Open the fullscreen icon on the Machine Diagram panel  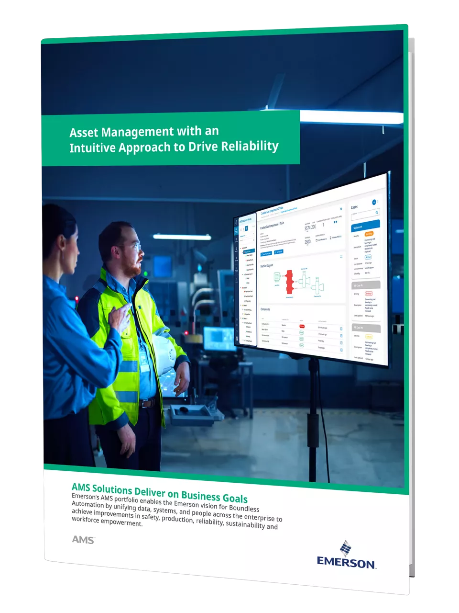(x=341, y=257)
